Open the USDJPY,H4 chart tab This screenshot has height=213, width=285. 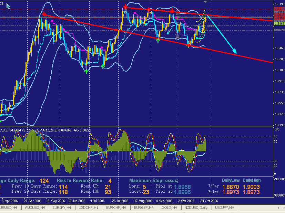[224, 207]
